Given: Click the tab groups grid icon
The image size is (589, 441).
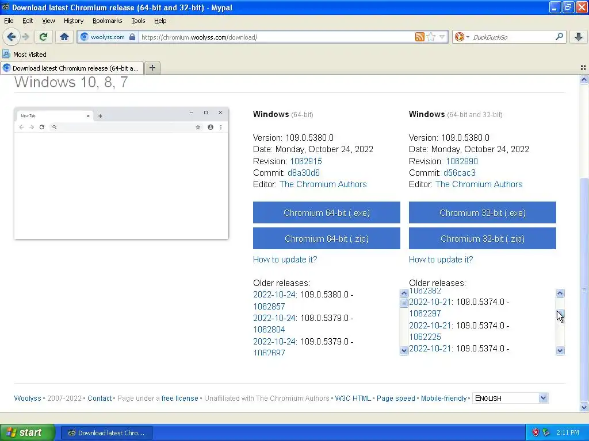Looking at the screenshot, I should pyautogui.click(x=583, y=68).
